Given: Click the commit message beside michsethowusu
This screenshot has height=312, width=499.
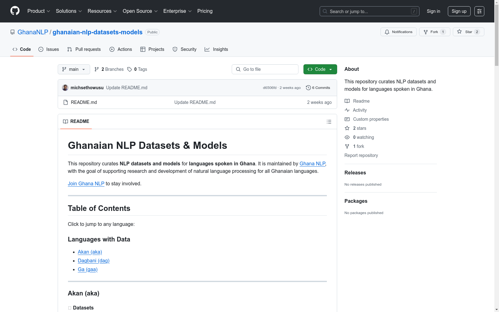Looking at the screenshot, I should pos(127,88).
